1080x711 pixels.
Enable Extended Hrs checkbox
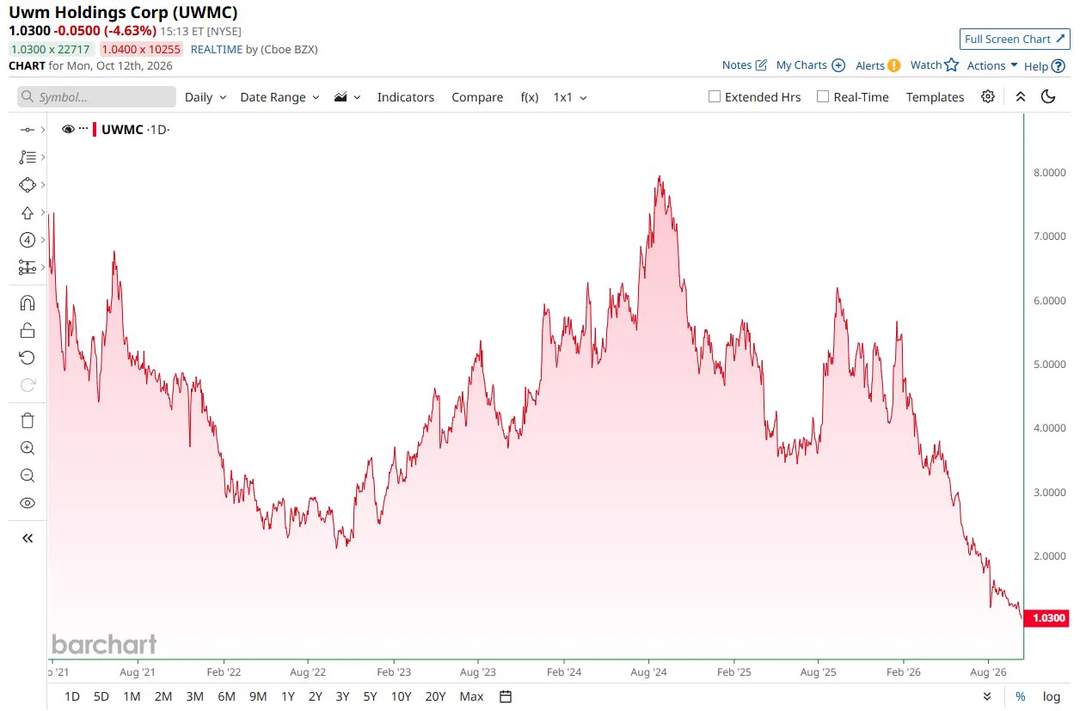click(x=714, y=96)
